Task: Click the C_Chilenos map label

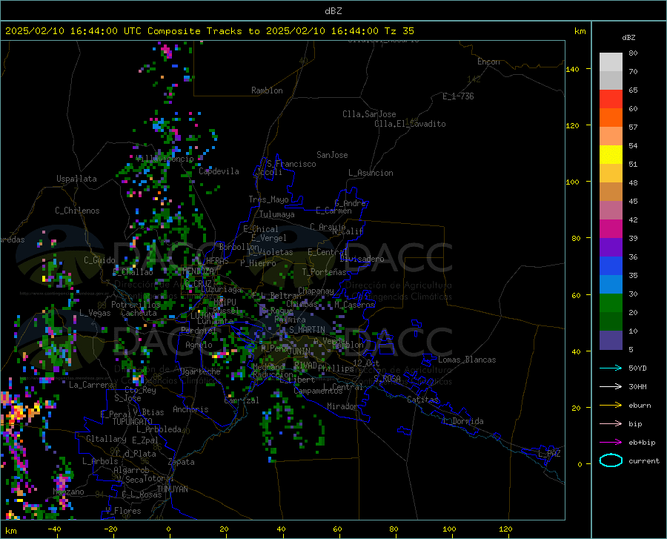Action: [x=77, y=211]
